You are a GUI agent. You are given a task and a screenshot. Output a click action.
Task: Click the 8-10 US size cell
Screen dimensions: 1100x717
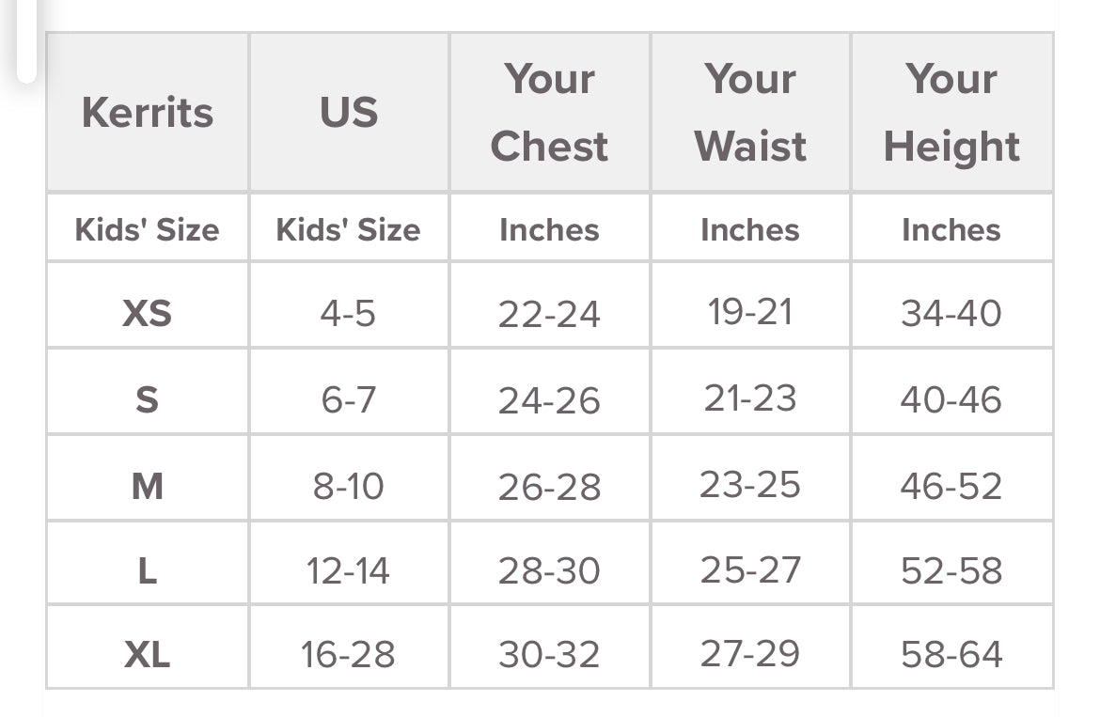348,486
